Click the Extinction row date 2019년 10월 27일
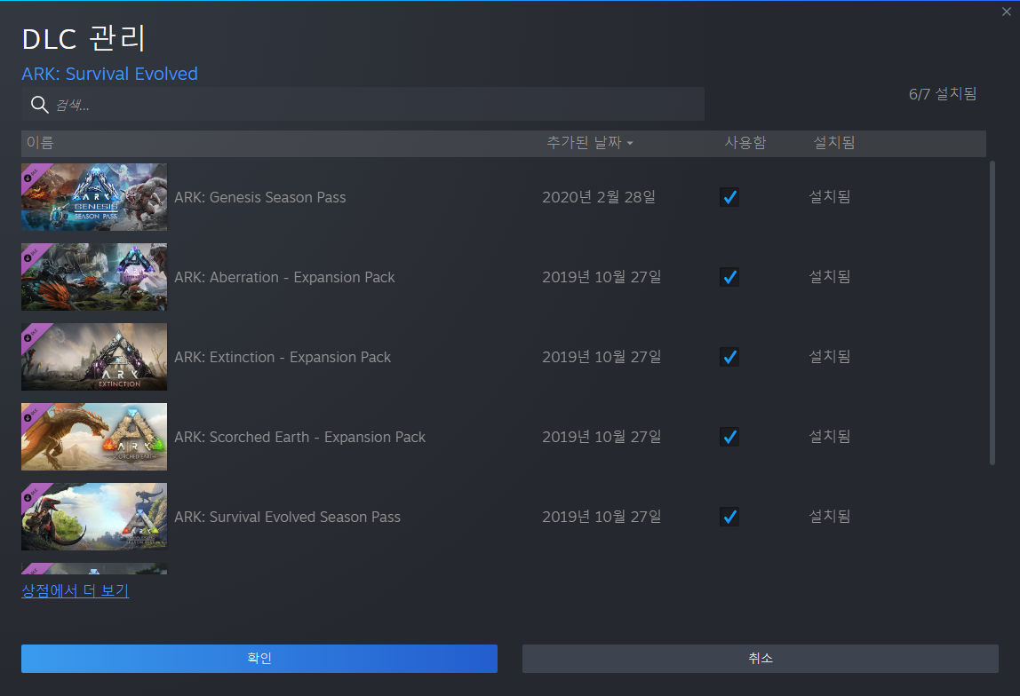The width and height of the screenshot is (1020, 696). [602, 357]
